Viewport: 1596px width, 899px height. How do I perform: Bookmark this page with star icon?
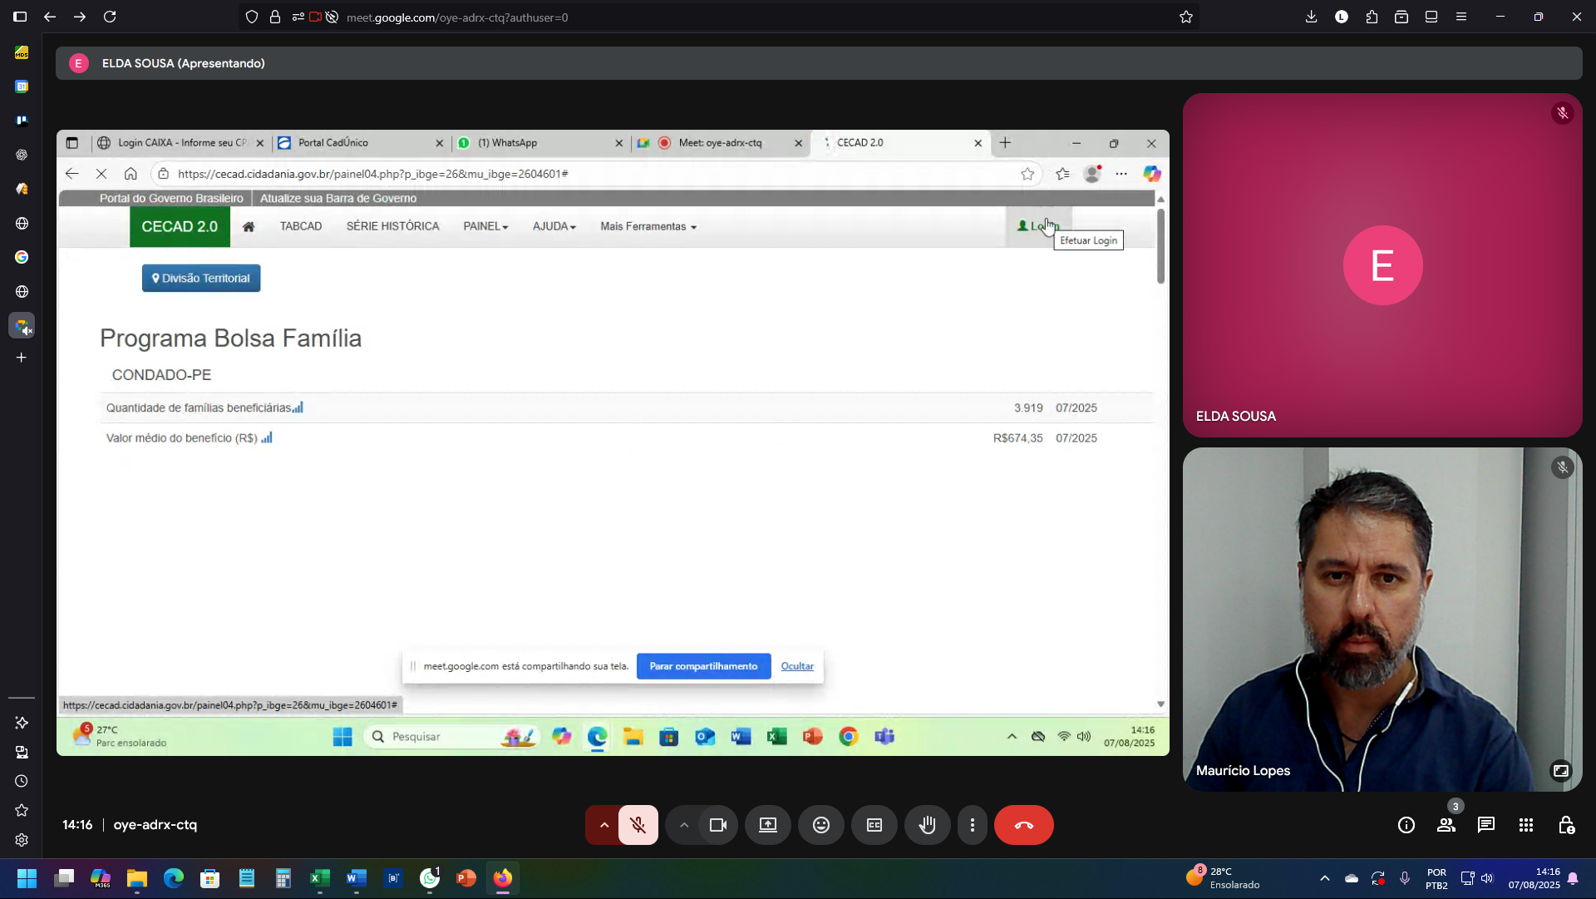tap(1185, 17)
